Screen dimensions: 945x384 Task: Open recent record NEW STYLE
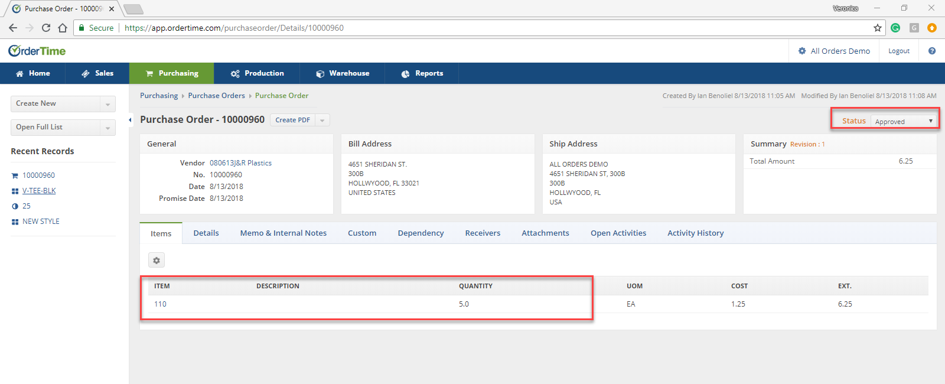pos(41,222)
